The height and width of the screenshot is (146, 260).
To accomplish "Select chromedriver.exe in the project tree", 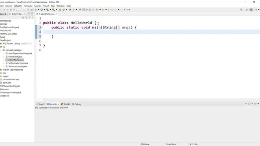I will (11, 79).
